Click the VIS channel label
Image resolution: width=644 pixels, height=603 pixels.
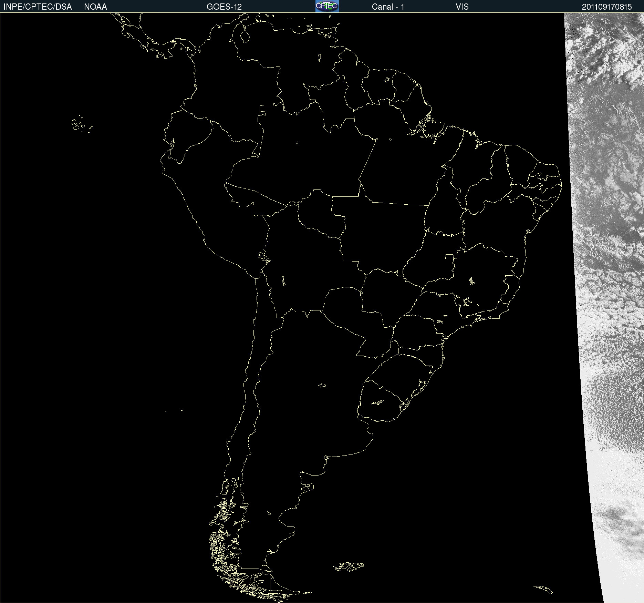click(462, 7)
